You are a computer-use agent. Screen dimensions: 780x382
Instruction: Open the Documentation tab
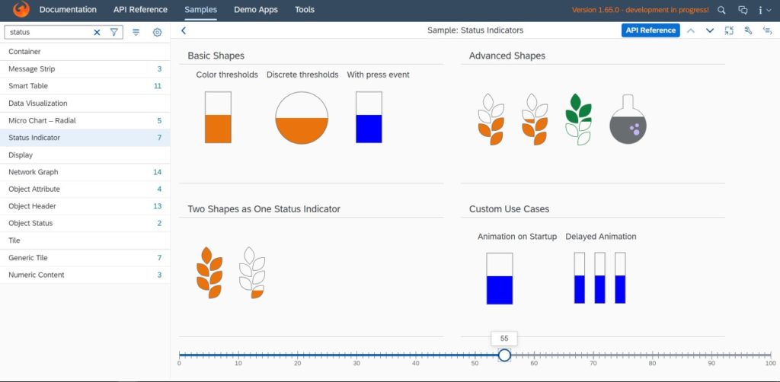(x=68, y=10)
